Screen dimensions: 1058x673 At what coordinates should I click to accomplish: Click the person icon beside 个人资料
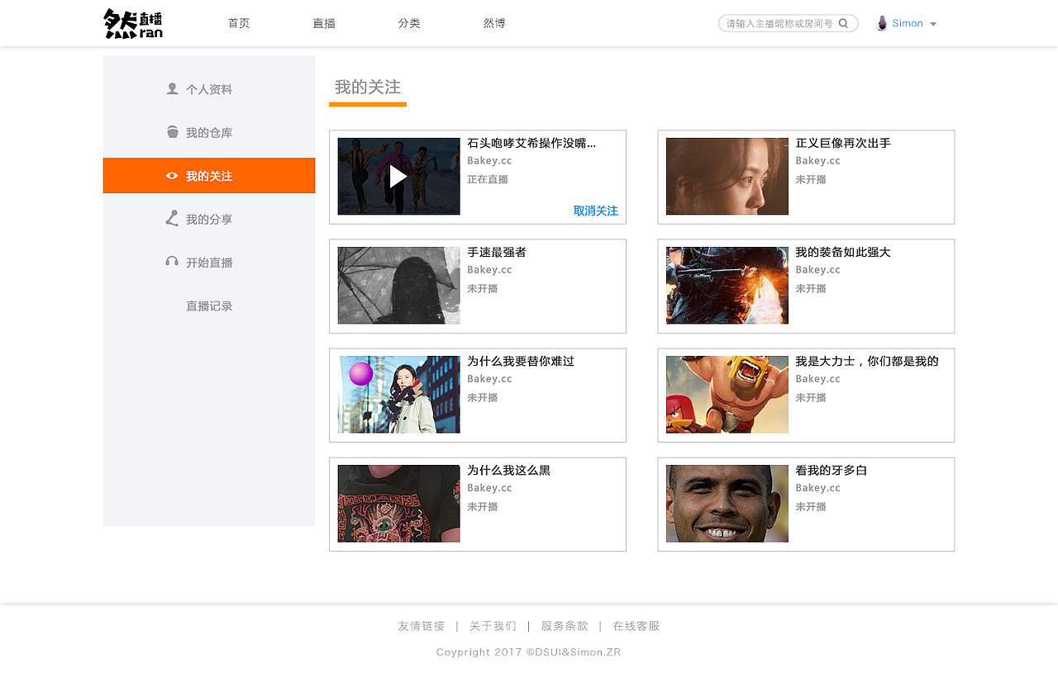coord(172,88)
